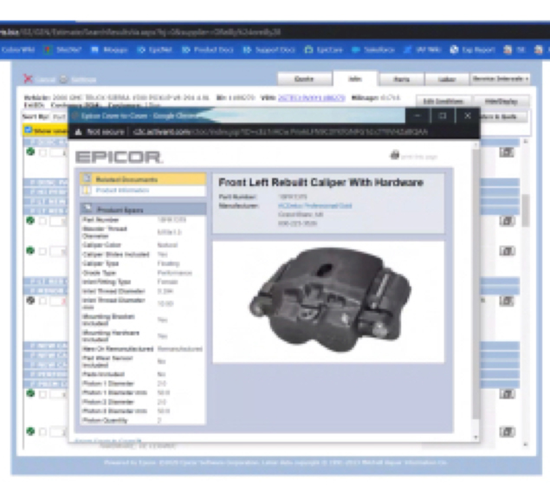Click the Not secure warning icon
Viewport: 550px width, 492px height.
(x=81, y=133)
